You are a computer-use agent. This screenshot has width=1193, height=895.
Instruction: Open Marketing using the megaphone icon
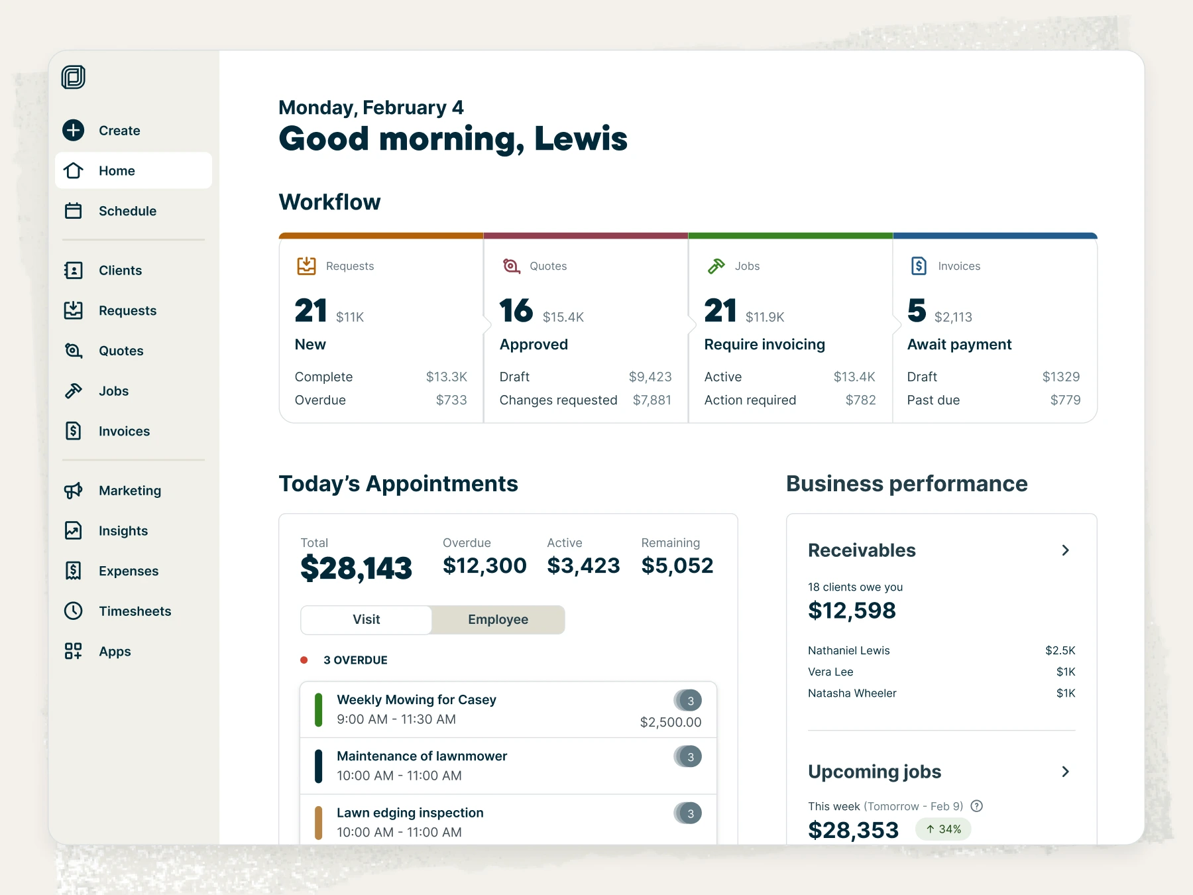click(x=73, y=491)
